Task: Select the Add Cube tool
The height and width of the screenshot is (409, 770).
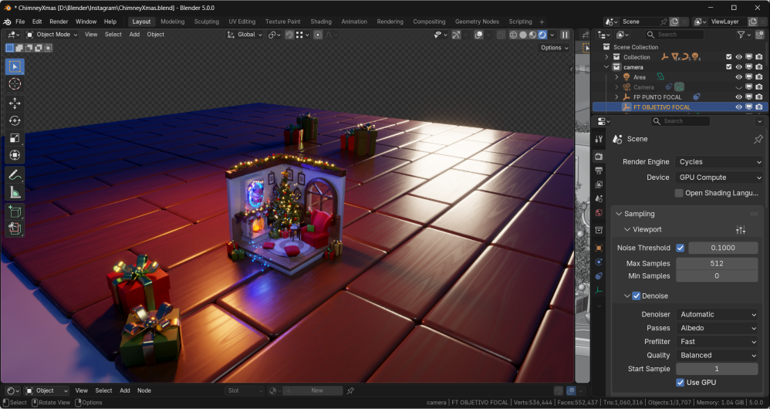Action: (x=15, y=211)
